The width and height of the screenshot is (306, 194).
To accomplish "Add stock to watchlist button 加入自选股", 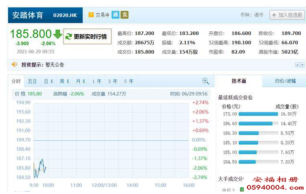I will (x=287, y=15).
